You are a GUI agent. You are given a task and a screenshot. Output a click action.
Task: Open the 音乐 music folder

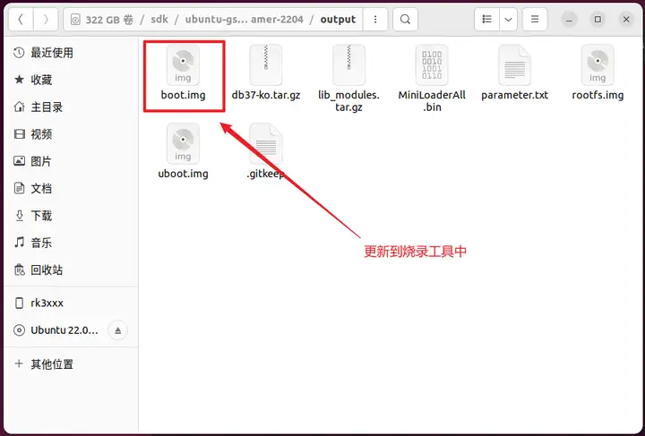click(x=71, y=243)
